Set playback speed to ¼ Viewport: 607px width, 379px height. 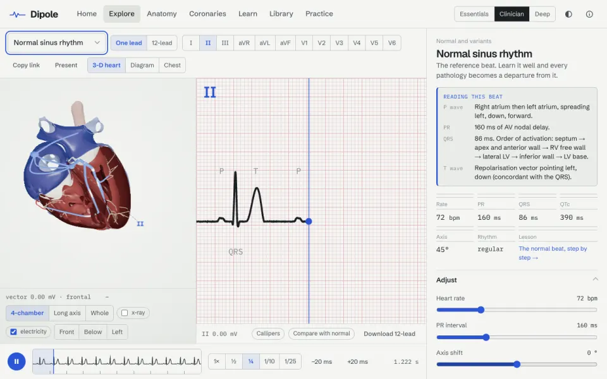tap(251, 361)
